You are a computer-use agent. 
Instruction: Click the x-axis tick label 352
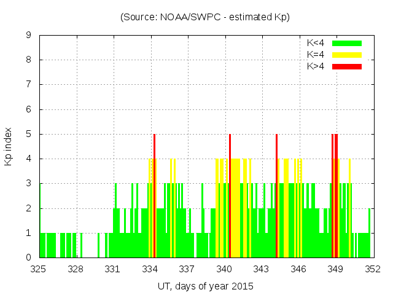click(x=372, y=269)
